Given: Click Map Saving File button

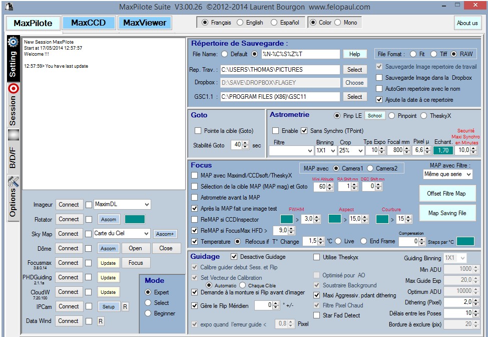Looking at the screenshot, I should 447,213.
